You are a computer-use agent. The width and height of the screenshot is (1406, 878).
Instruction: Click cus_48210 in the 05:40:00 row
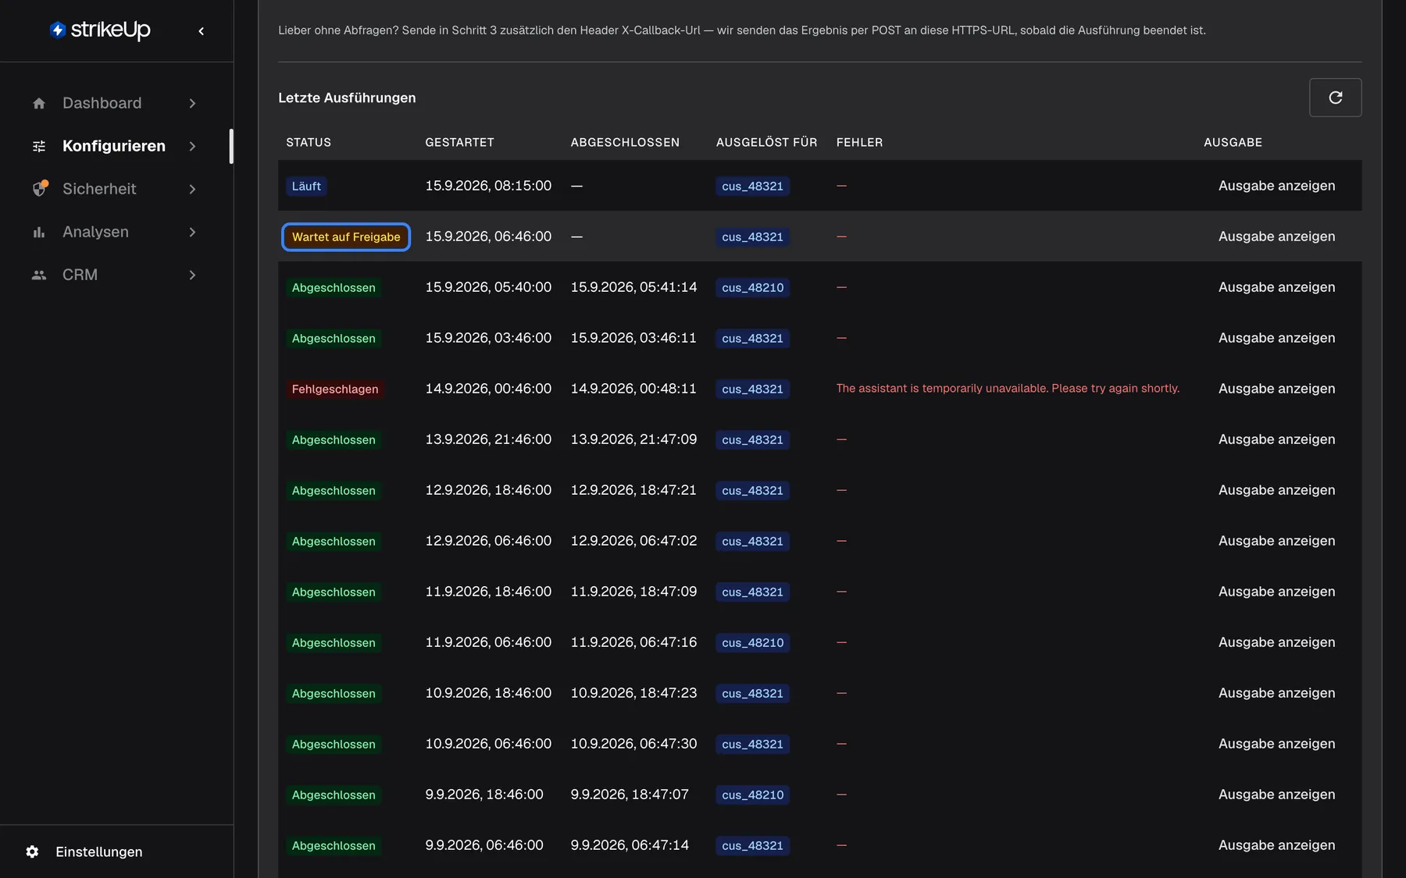752,287
